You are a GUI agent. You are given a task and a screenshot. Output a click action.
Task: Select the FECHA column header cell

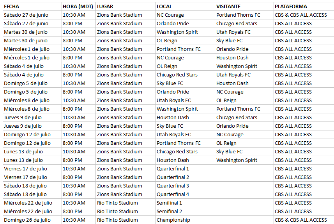tap(32, 7)
